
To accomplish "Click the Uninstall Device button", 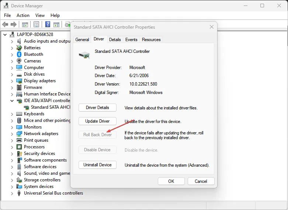I will (97, 165).
